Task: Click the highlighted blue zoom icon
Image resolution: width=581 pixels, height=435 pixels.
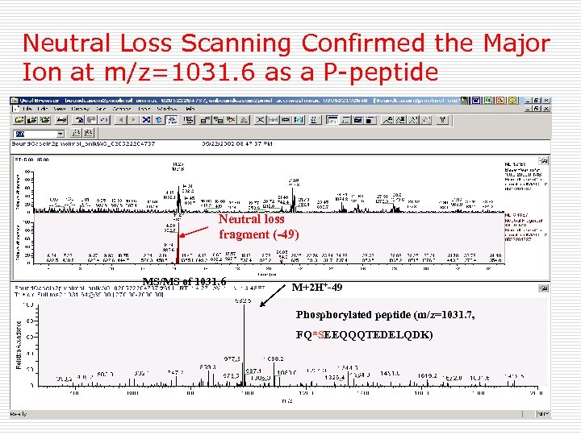Action: pyautogui.click(x=172, y=120)
